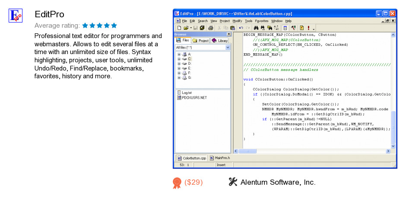Switch to the MainFrm.h document tab
Image resolution: width=406 pixels, height=202 pixels.
tap(220, 158)
